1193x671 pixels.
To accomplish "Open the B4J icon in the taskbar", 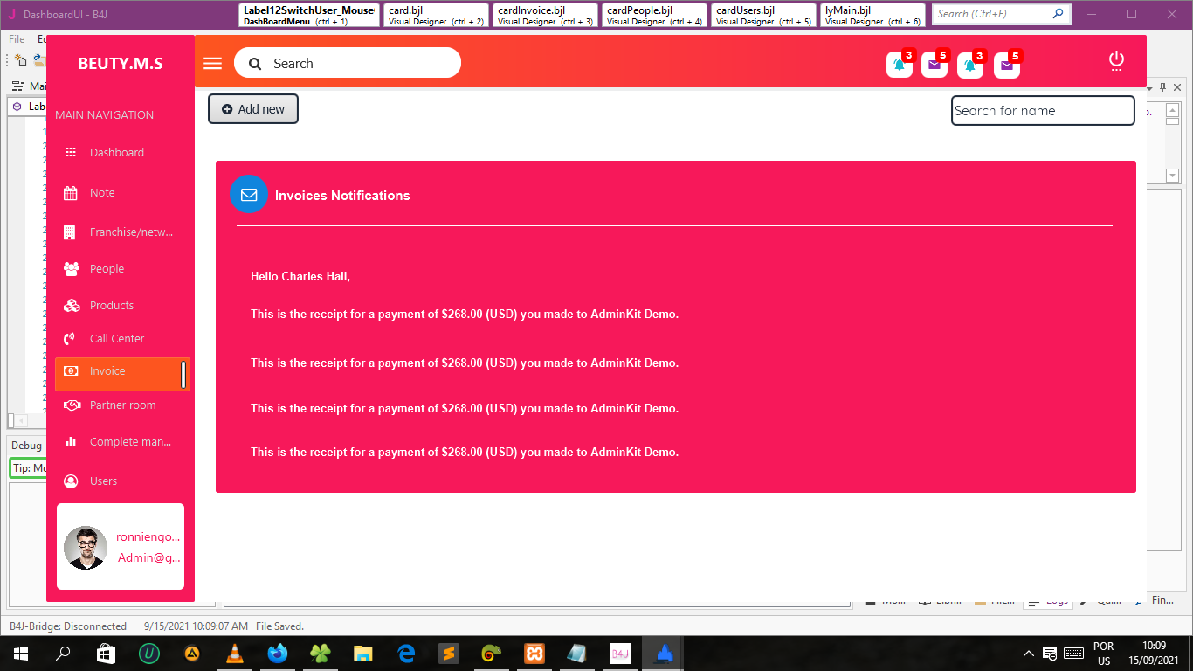I will (620, 654).
